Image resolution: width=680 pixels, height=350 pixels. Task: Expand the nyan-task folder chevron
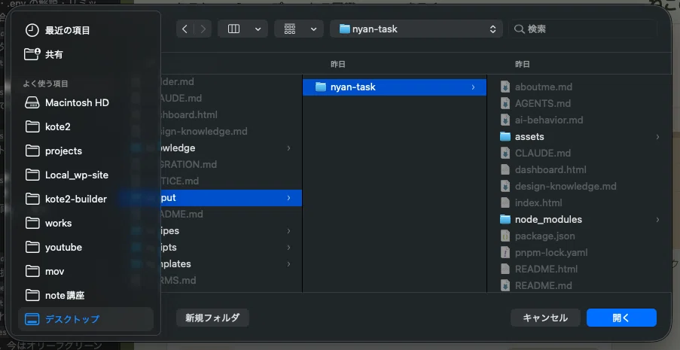473,87
